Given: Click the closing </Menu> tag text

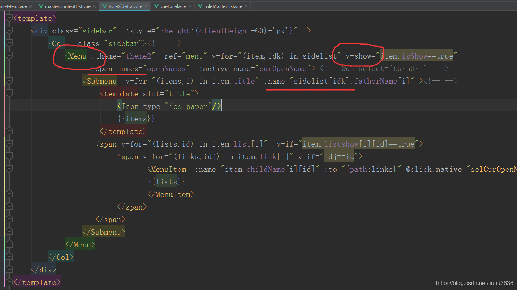Looking at the screenshot, I should [x=80, y=245].
